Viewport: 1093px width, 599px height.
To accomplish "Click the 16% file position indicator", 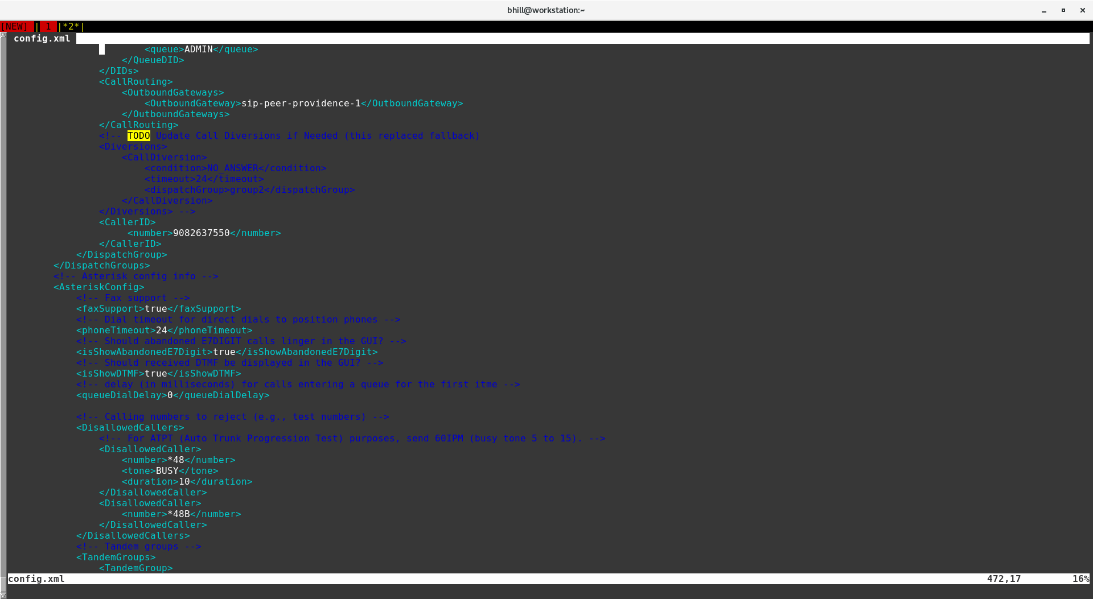I will click(x=1080, y=579).
